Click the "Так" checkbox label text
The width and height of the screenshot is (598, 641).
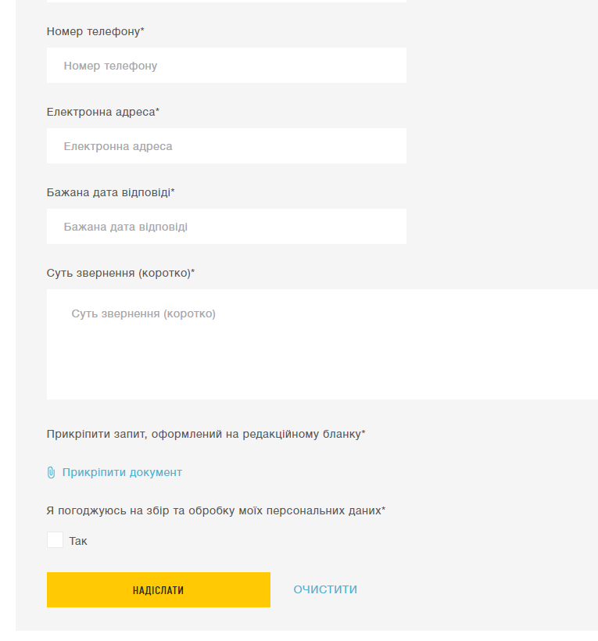[x=78, y=541]
